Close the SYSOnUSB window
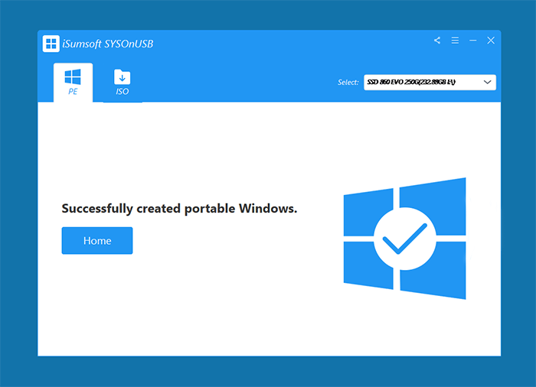 click(x=491, y=41)
